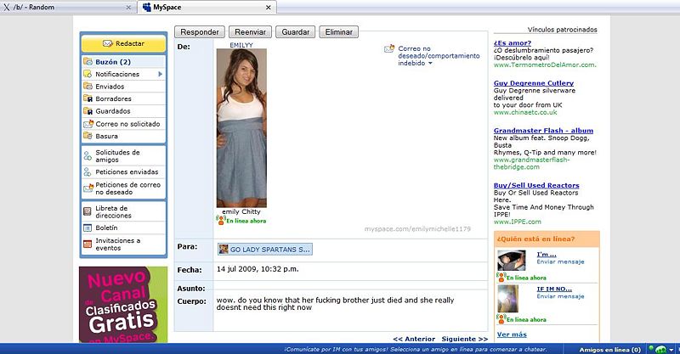Close the MySpace tab
This screenshot has height=354, width=680.
269,8
